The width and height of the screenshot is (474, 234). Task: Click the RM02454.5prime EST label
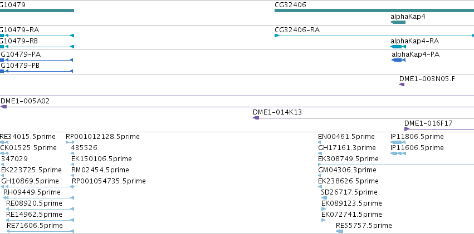pos(100,170)
